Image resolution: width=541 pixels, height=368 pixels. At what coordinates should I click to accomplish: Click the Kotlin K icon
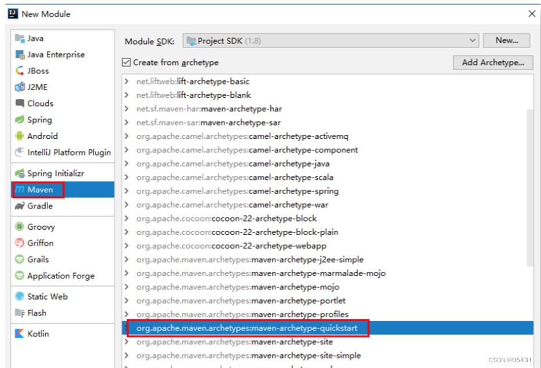20,333
